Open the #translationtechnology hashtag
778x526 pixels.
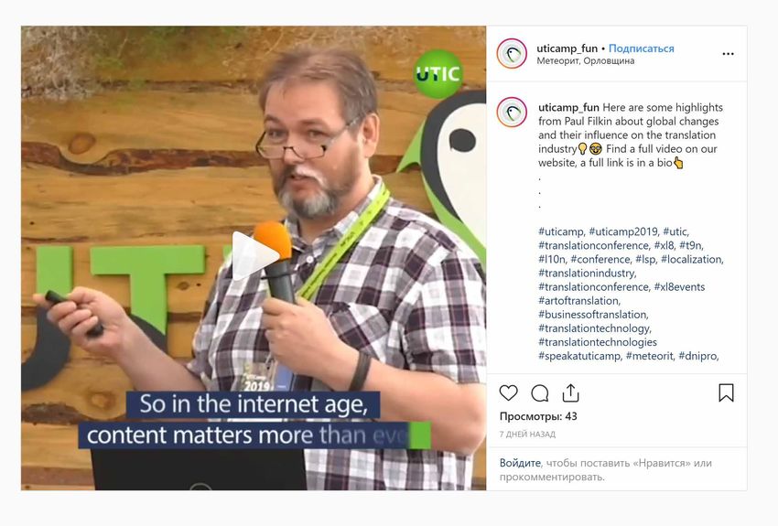click(x=594, y=328)
